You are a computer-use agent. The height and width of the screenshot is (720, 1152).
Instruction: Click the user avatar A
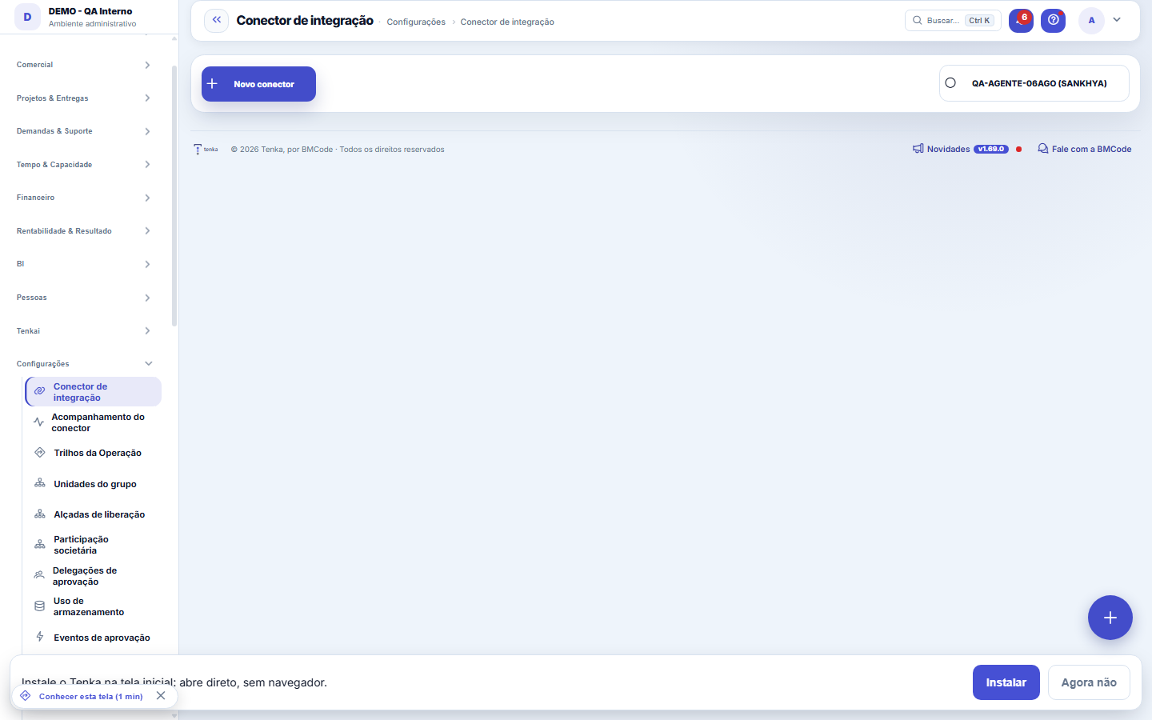click(1091, 21)
